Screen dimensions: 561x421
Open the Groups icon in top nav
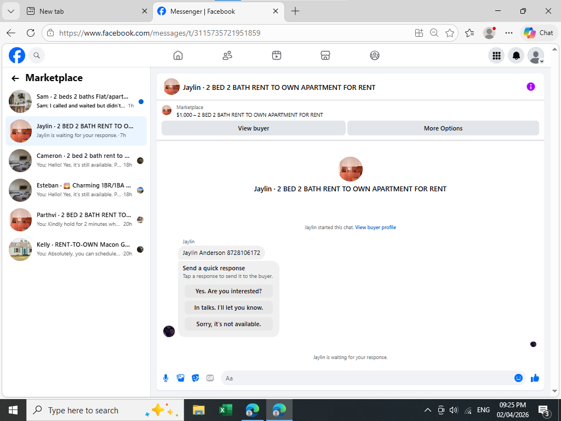click(375, 55)
